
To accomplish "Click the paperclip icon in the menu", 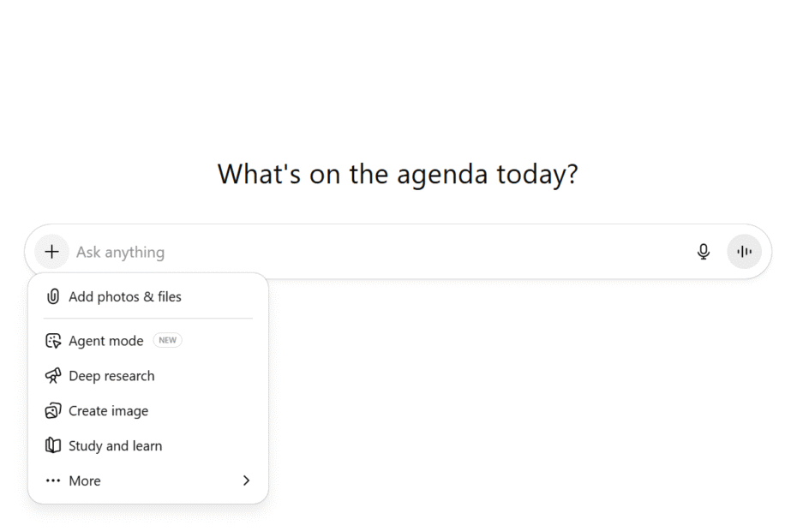I will (53, 296).
